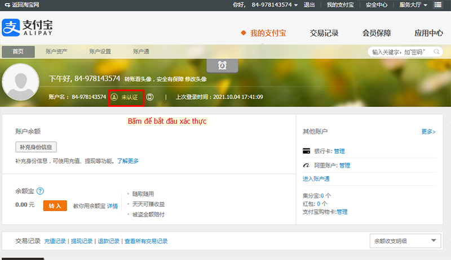Click the orange 转入 button

tap(55, 206)
